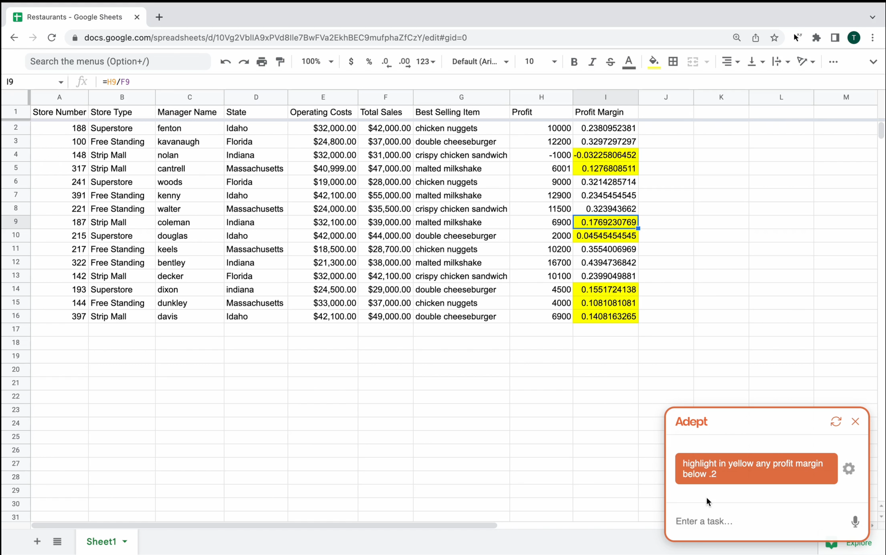The image size is (886, 555).
Task: Select column I header
Action: click(x=605, y=97)
